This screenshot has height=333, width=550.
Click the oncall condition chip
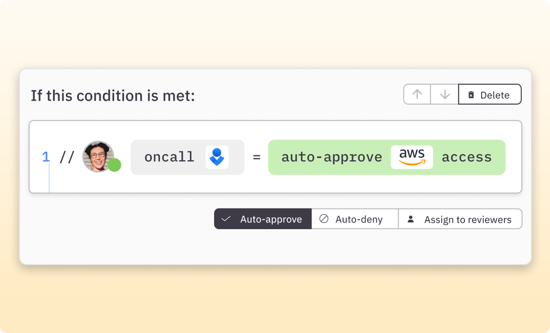click(x=170, y=157)
